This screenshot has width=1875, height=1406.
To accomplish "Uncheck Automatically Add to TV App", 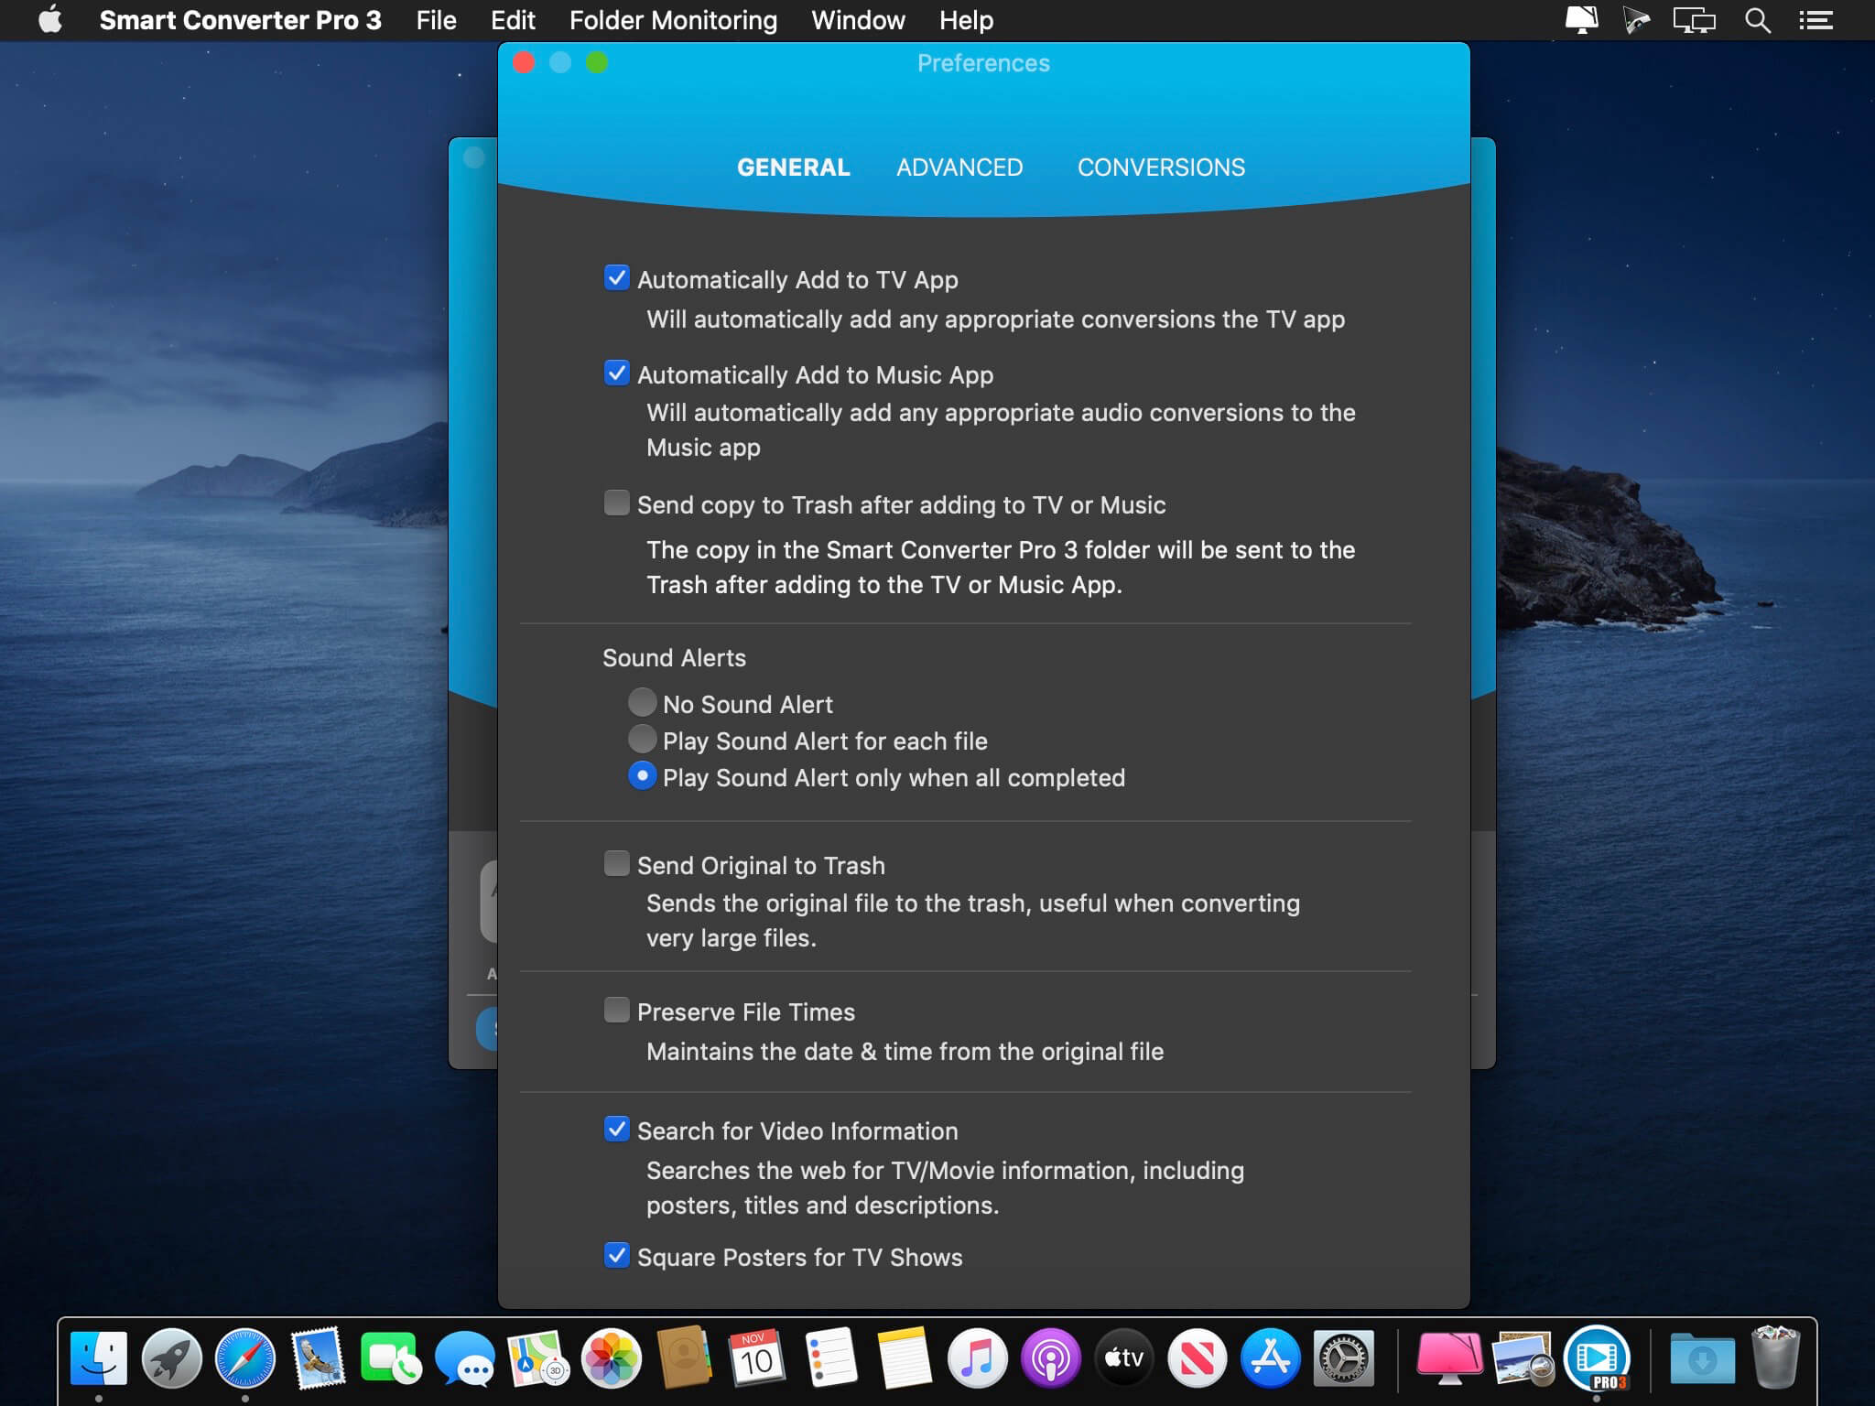I will pos(617,279).
